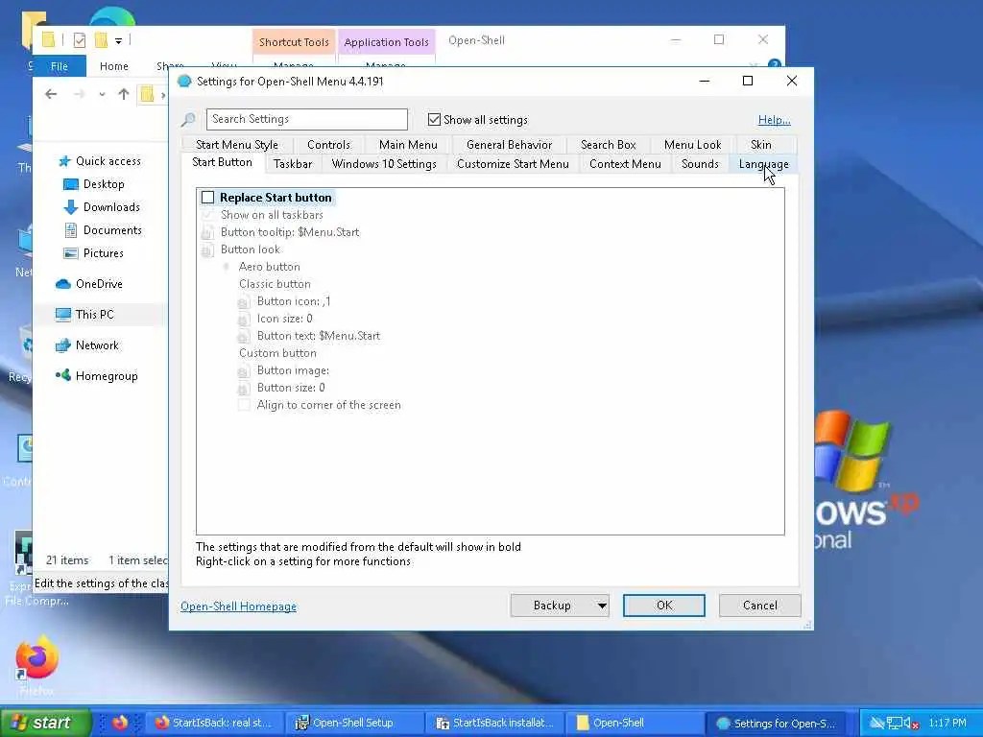Open Downloads in Explorer sidebar

[x=111, y=207]
